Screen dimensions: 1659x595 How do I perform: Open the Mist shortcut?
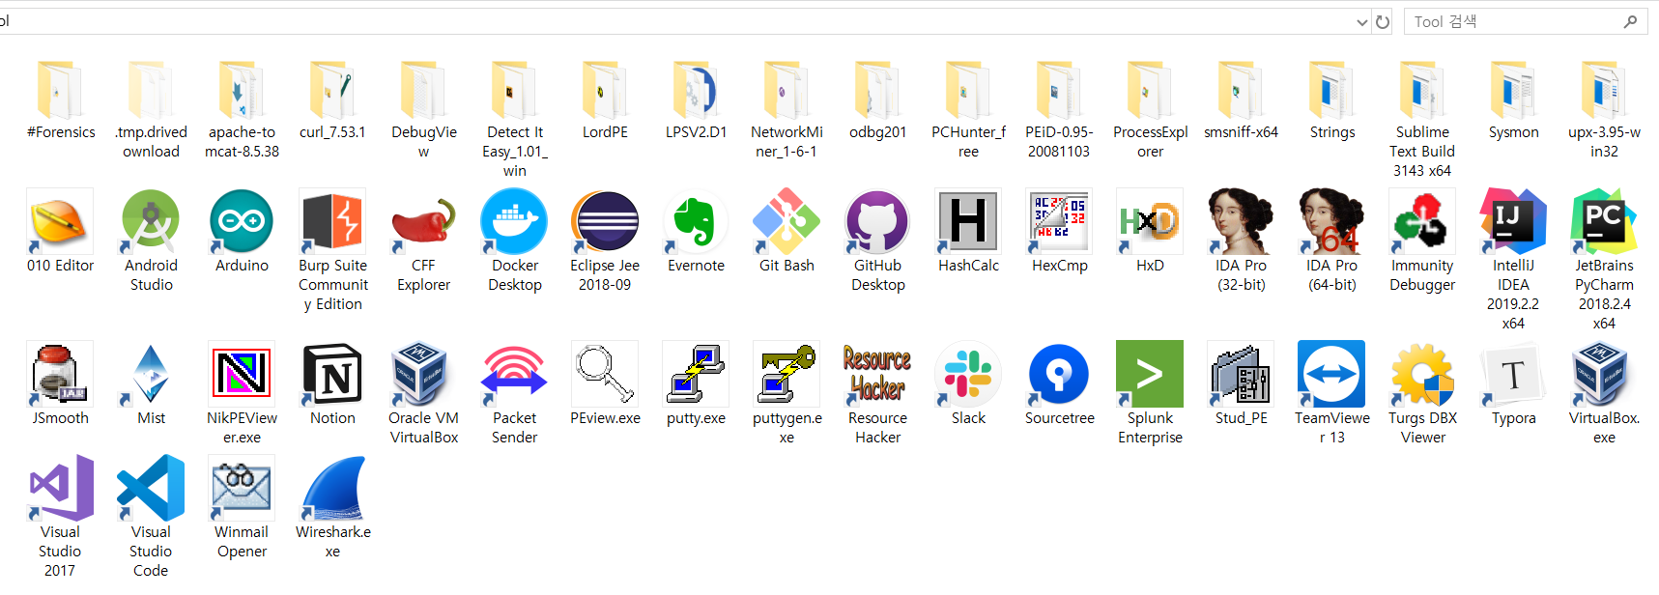pyautogui.click(x=151, y=374)
